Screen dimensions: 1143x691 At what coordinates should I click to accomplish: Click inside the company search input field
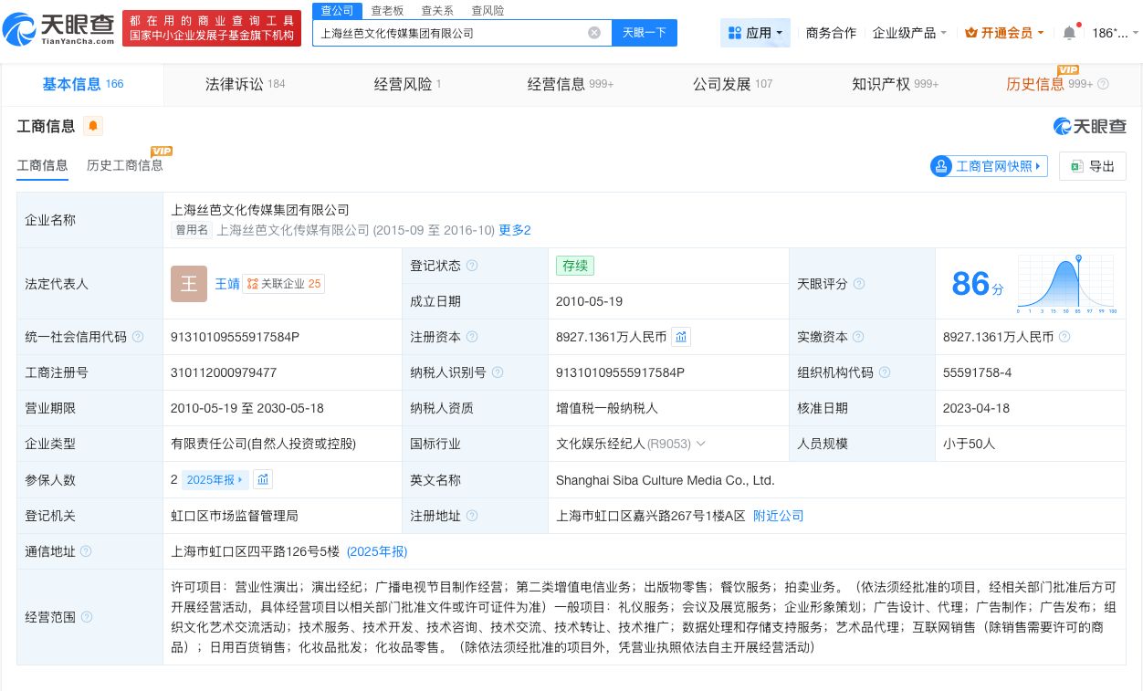click(456, 32)
